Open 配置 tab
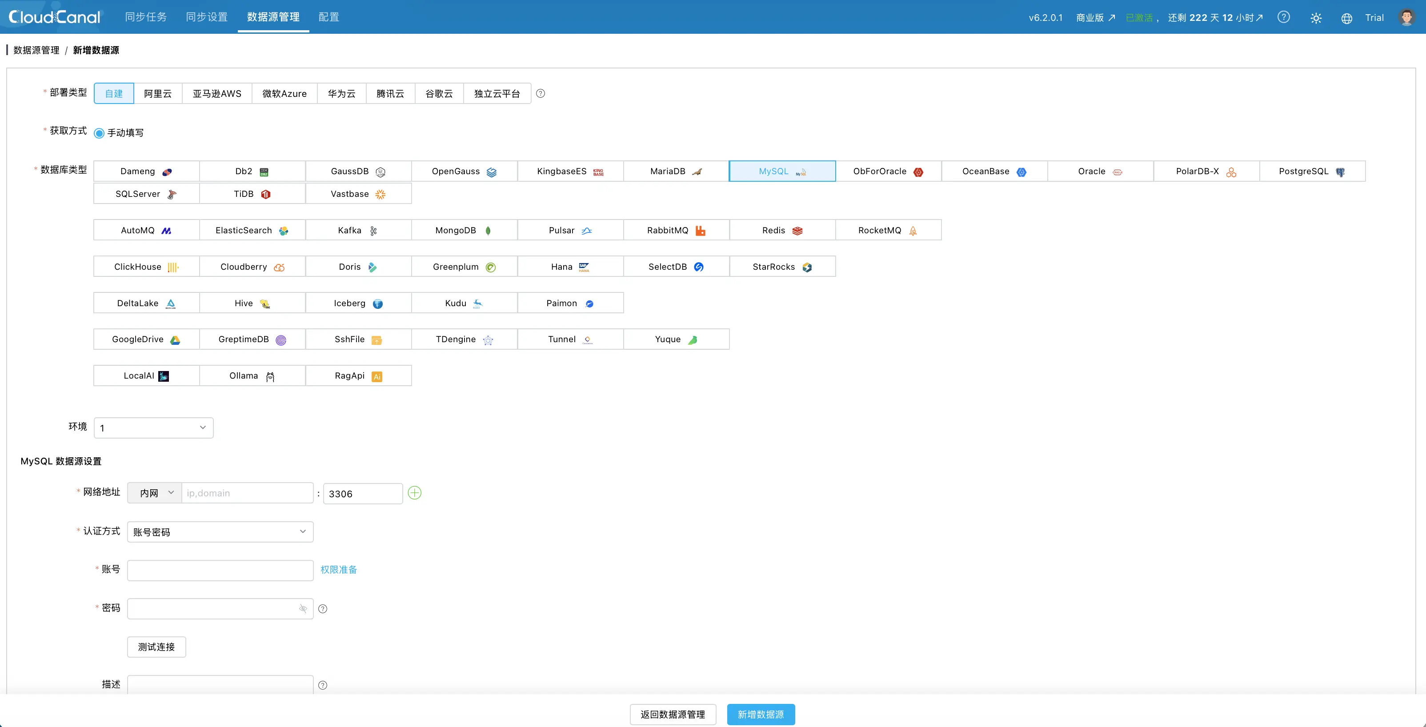Screen dimensions: 1426x727 [x=329, y=17]
